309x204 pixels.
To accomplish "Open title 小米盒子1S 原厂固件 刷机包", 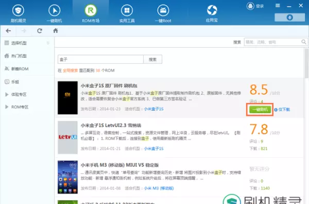I will tap(109, 86).
